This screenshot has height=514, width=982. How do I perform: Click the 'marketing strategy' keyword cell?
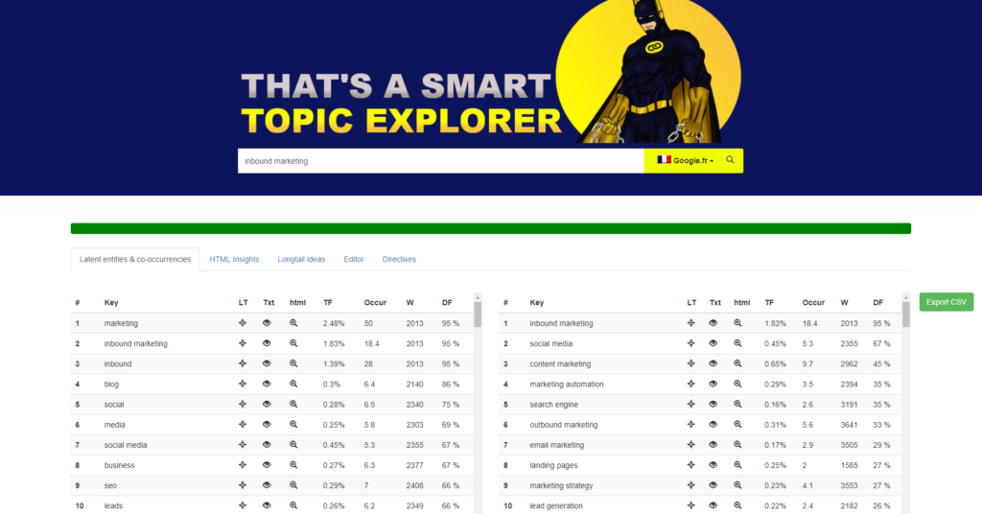click(561, 485)
